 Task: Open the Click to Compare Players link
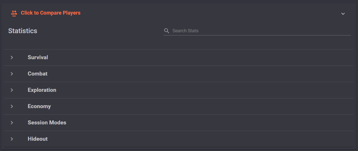(x=51, y=13)
